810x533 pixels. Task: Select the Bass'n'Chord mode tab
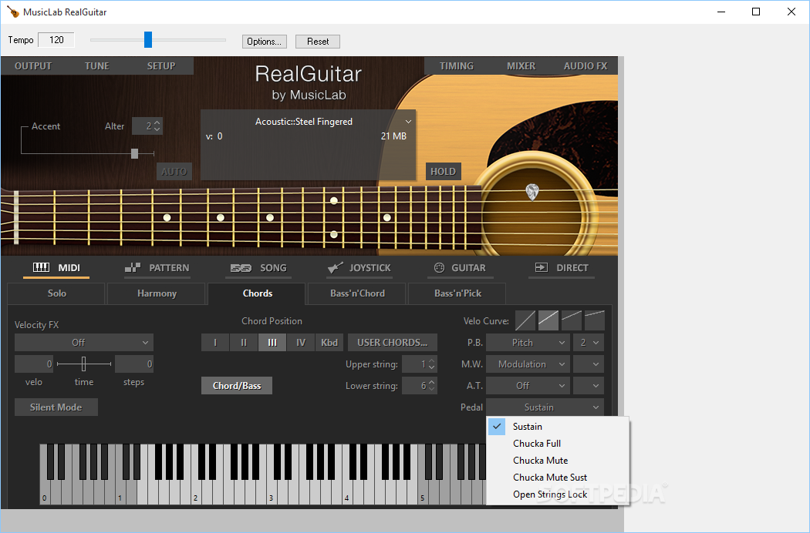click(x=357, y=293)
